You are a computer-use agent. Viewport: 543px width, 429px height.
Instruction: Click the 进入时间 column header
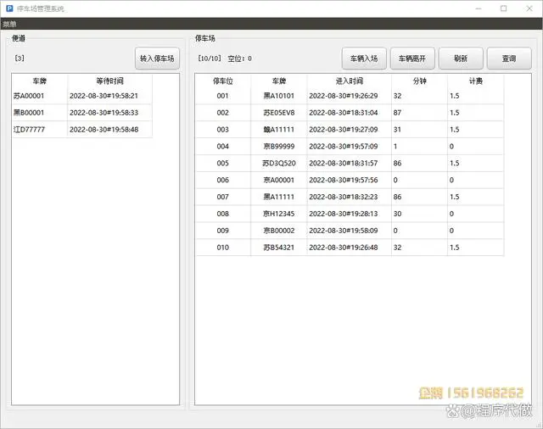[x=349, y=81]
